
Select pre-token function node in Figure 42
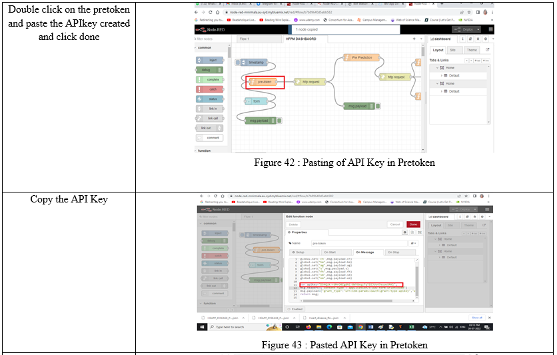click(x=263, y=82)
